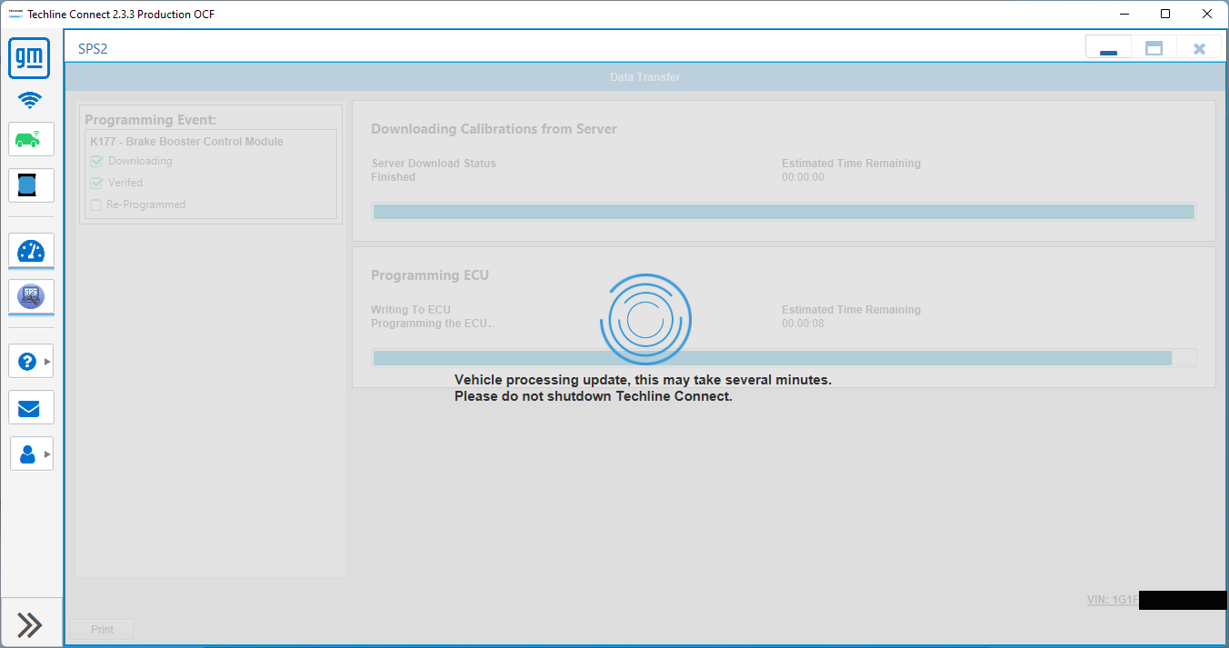Viewport: 1229px width, 648px height.
Task: Click the Wi-Fi connection status icon
Action: click(30, 100)
